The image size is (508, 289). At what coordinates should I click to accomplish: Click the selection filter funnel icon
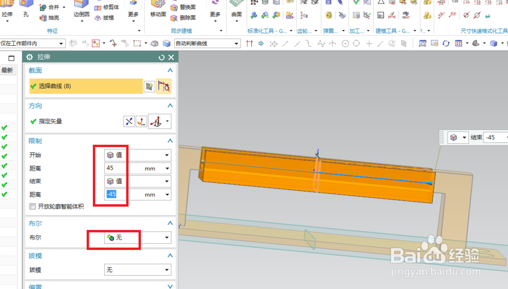96,43
